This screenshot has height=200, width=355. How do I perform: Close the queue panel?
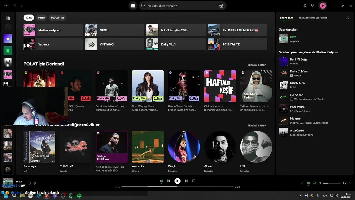348,17
